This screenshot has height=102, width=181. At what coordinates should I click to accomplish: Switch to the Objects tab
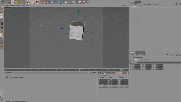pos(132,2)
